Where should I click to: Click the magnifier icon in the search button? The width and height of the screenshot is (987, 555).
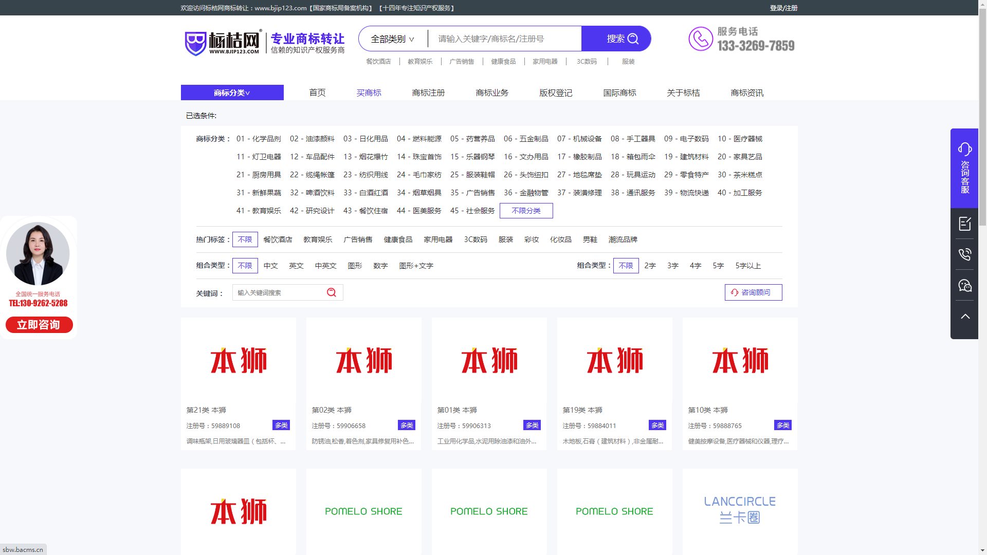[x=633, y=39]
